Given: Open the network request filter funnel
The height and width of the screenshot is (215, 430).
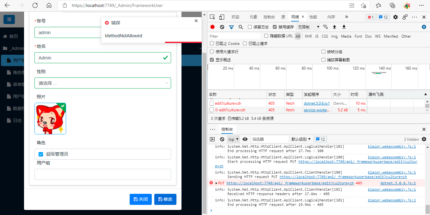Looking at the screenshot, I should point(231,27).
